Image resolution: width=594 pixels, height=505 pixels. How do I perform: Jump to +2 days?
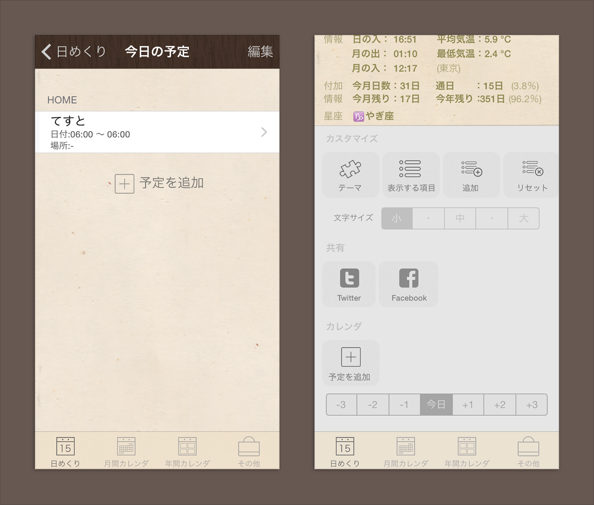coord(500,405)
